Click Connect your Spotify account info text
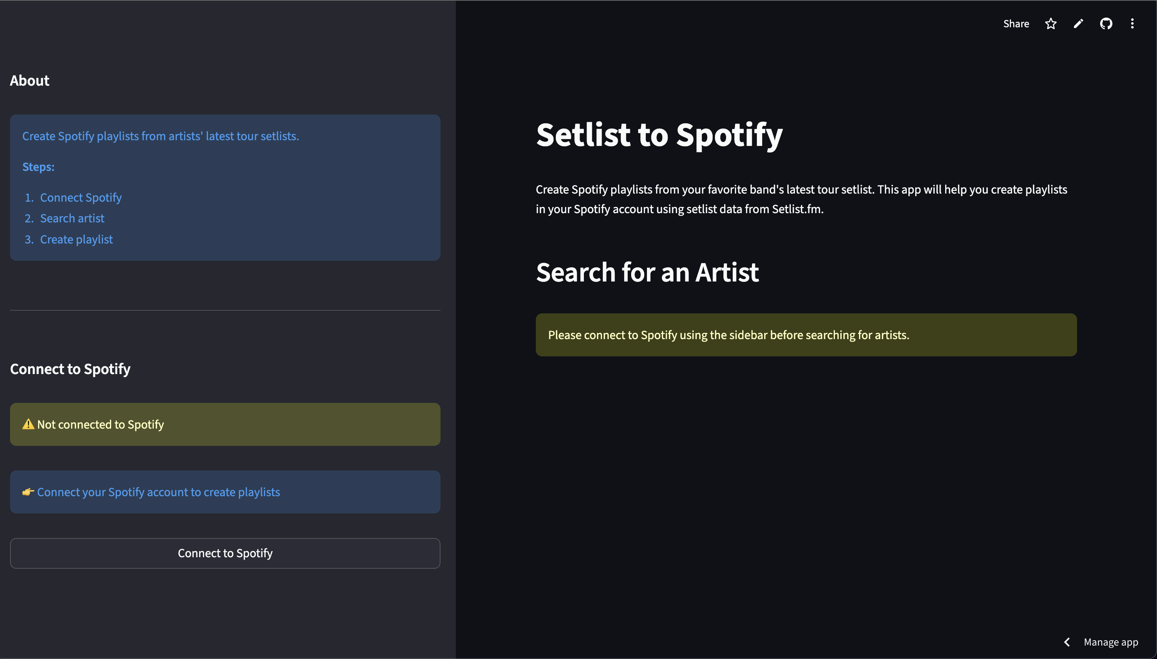 [x=158, y=492]
